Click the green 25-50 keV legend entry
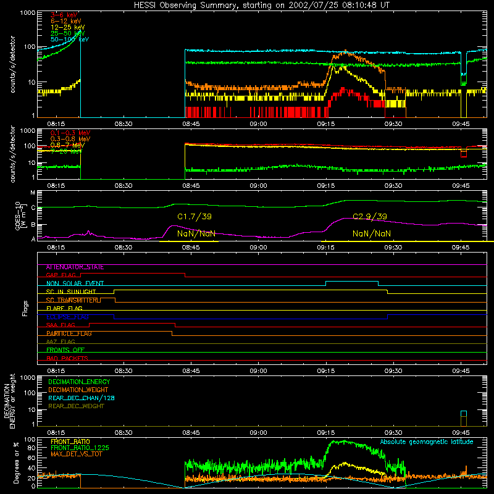The image size is (494, 494). tap(68, 33)
